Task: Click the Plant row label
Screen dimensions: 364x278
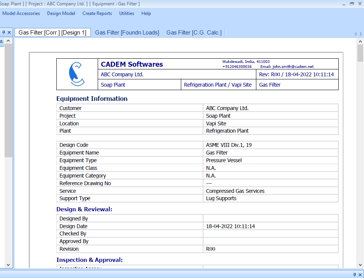Action: (x=65, y=131)
